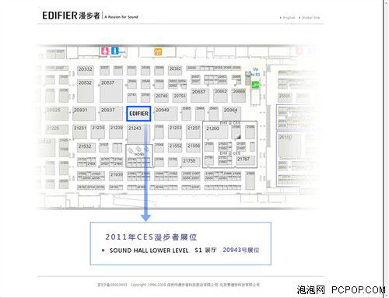The image size is (389, 298).
Task: Select booth 20532 on the floor map
Action: [x=86, y=91]
